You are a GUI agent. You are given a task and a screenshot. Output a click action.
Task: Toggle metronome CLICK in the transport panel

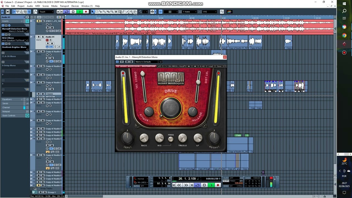click(226, 178)
